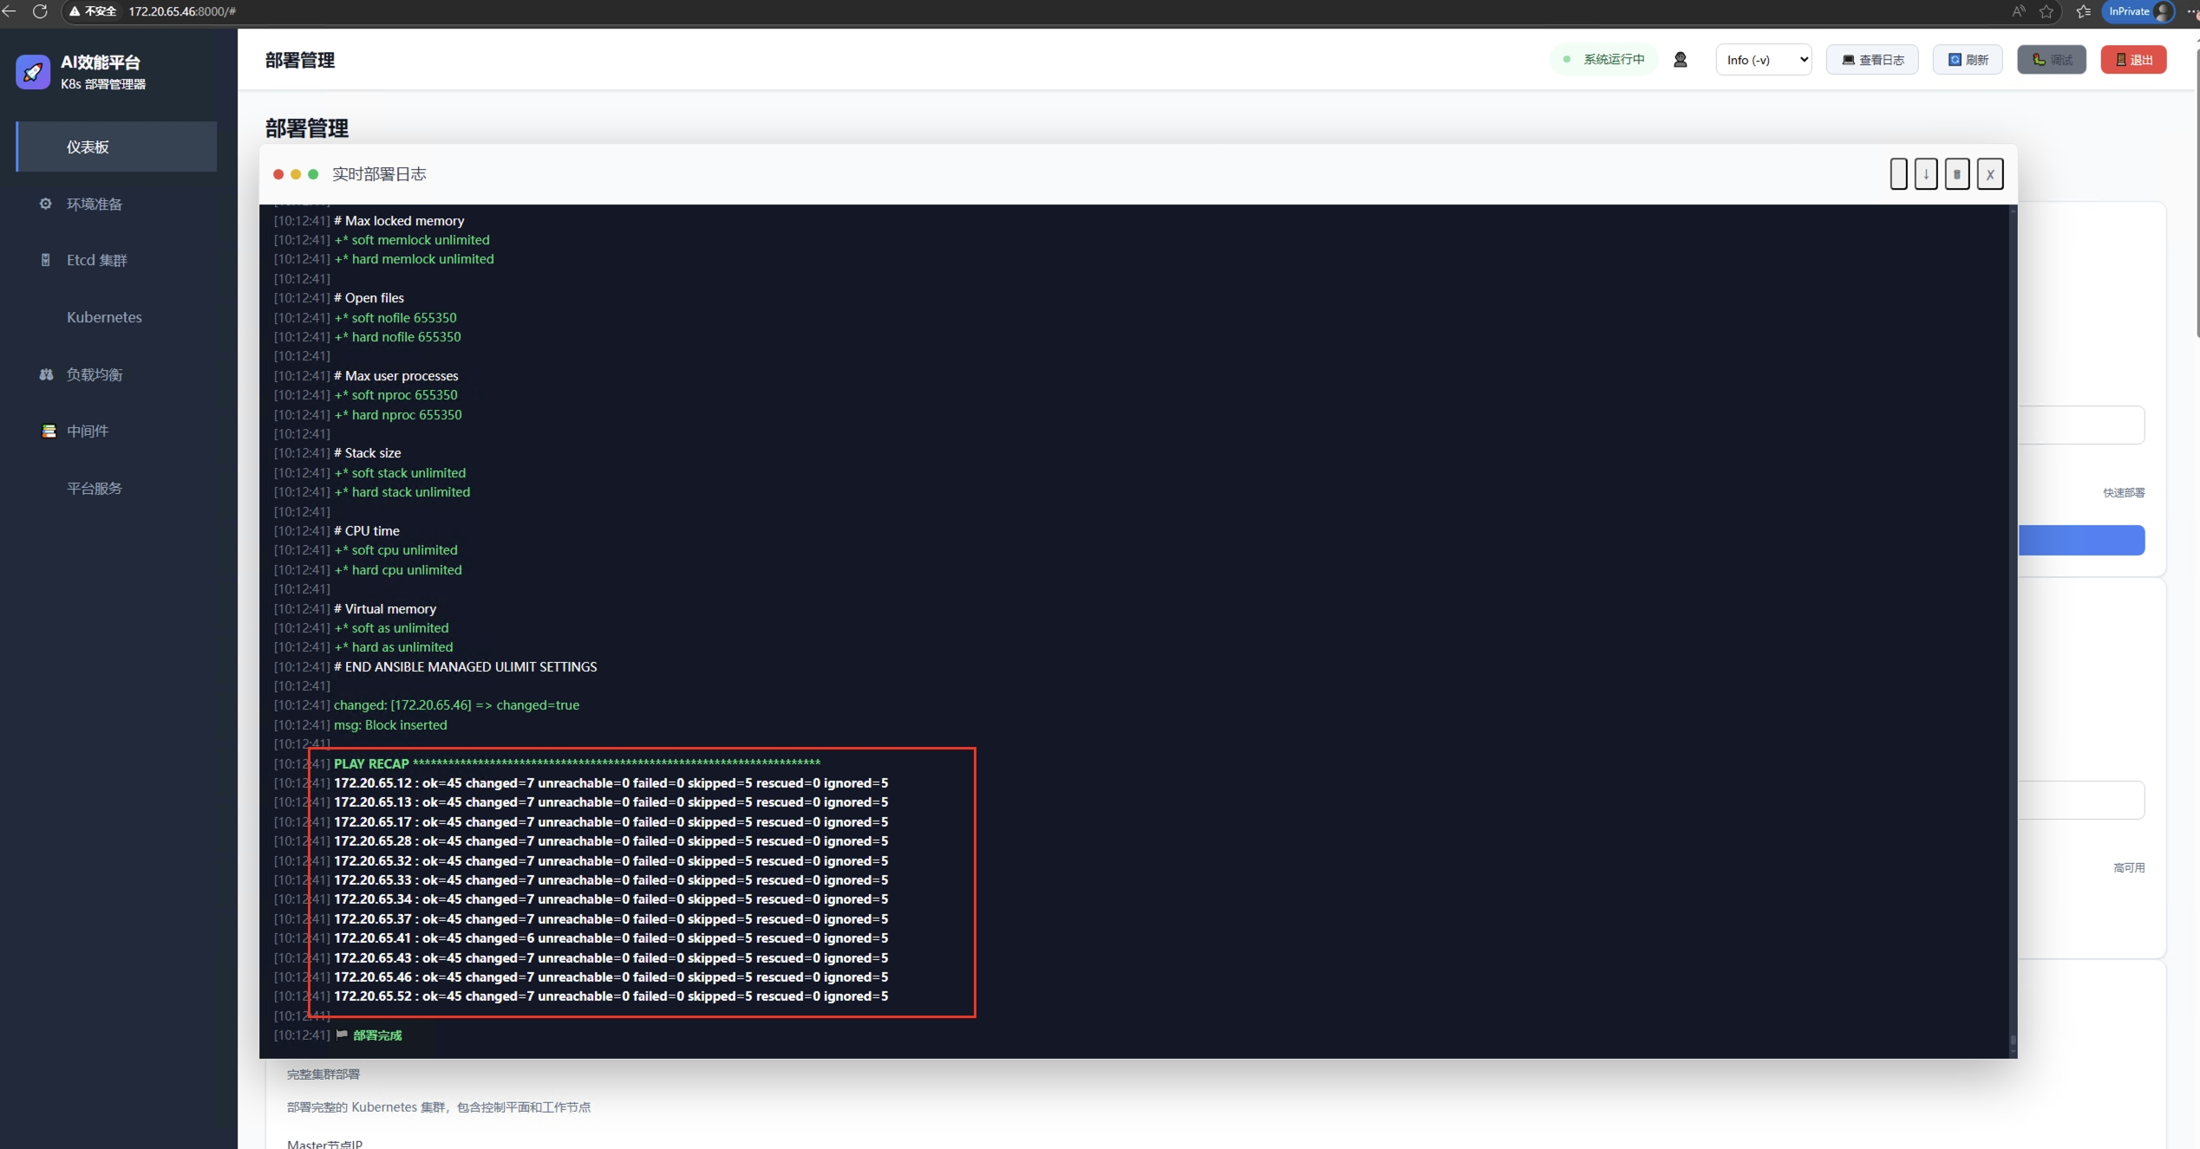The width and height of the screenshot is (2200, 1149).
Task: Click the red dot in log panel header
Action: [278, 174]
